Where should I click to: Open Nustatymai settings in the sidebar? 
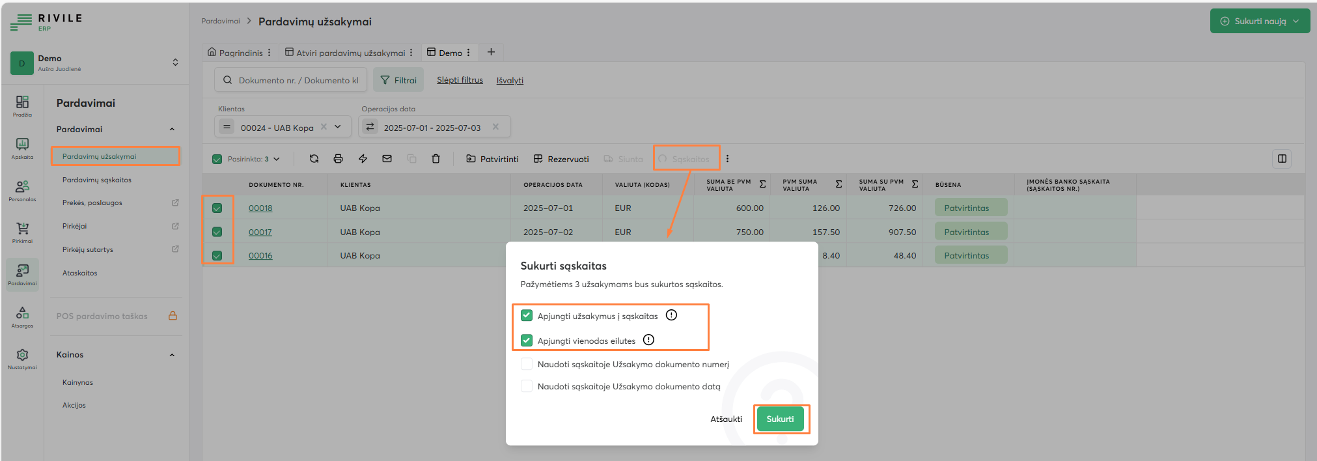tap(22, 358)
